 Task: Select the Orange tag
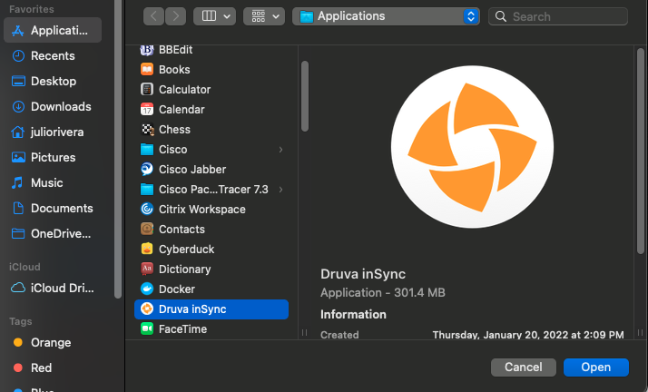tap(42, 342)
